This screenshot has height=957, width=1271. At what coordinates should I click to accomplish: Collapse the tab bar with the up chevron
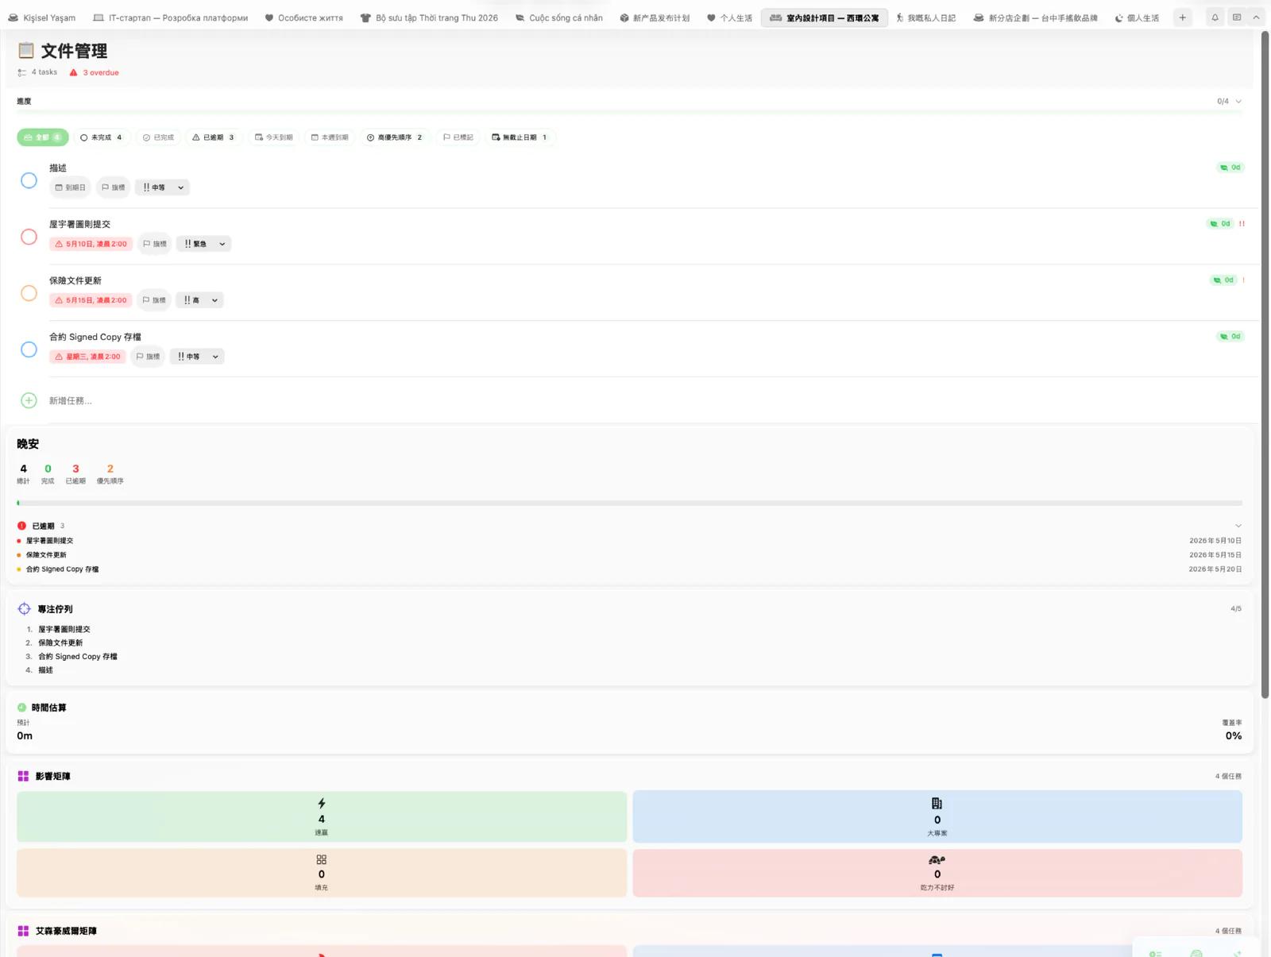[x=1256, y=17]
